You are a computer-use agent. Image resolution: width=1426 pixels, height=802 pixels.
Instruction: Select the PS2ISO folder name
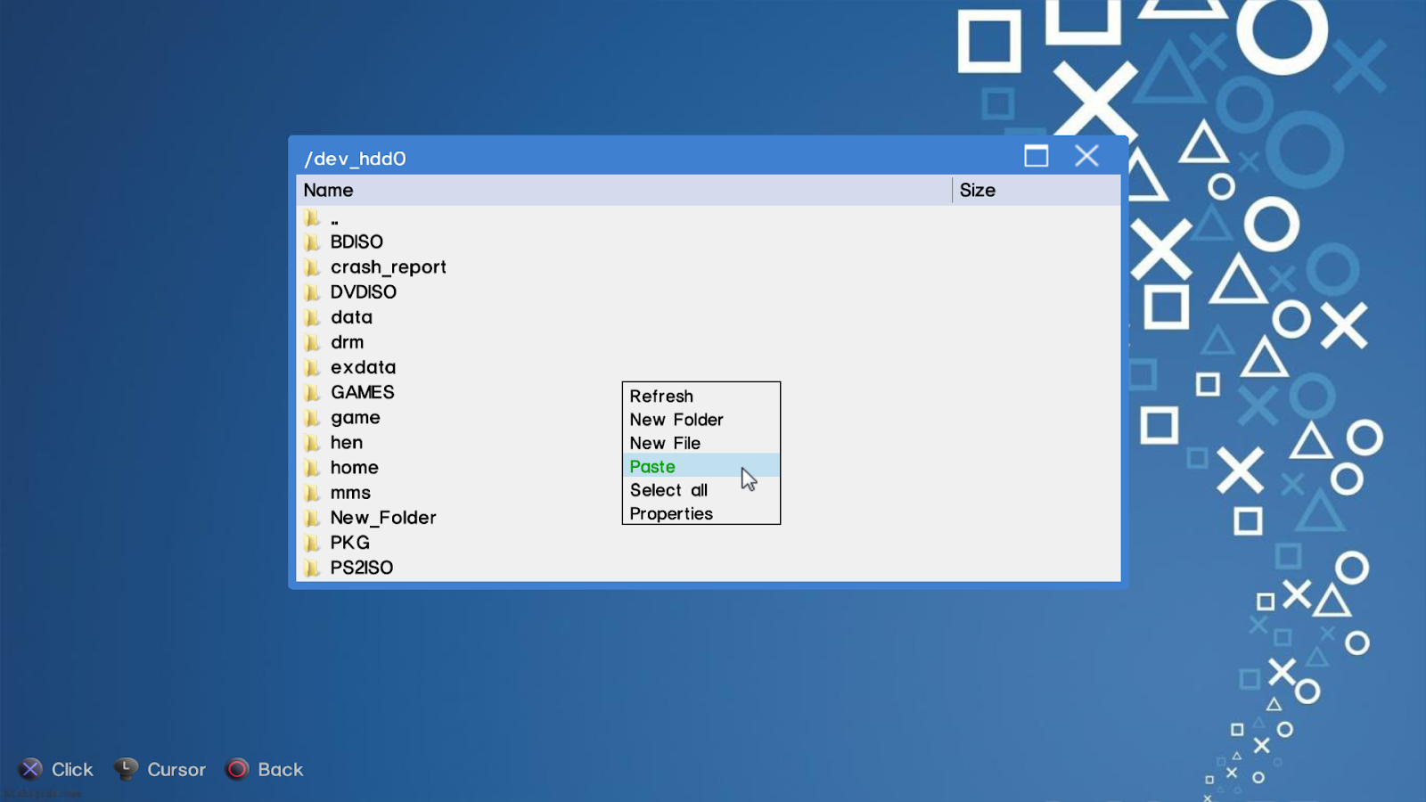click(x=362, y=567)
